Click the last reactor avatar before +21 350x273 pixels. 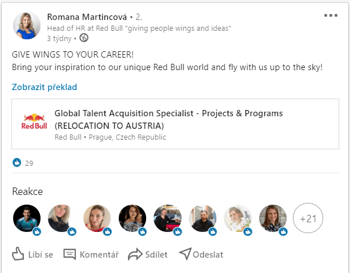pyautogui.click(x=273, y=219)
